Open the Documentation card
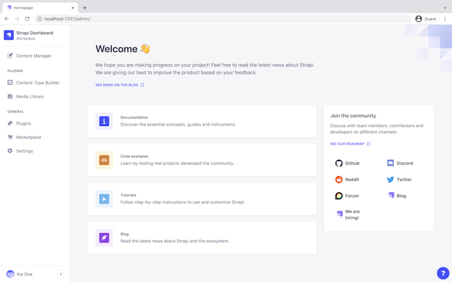Viewport: 452px width, 282px height. 202,121
